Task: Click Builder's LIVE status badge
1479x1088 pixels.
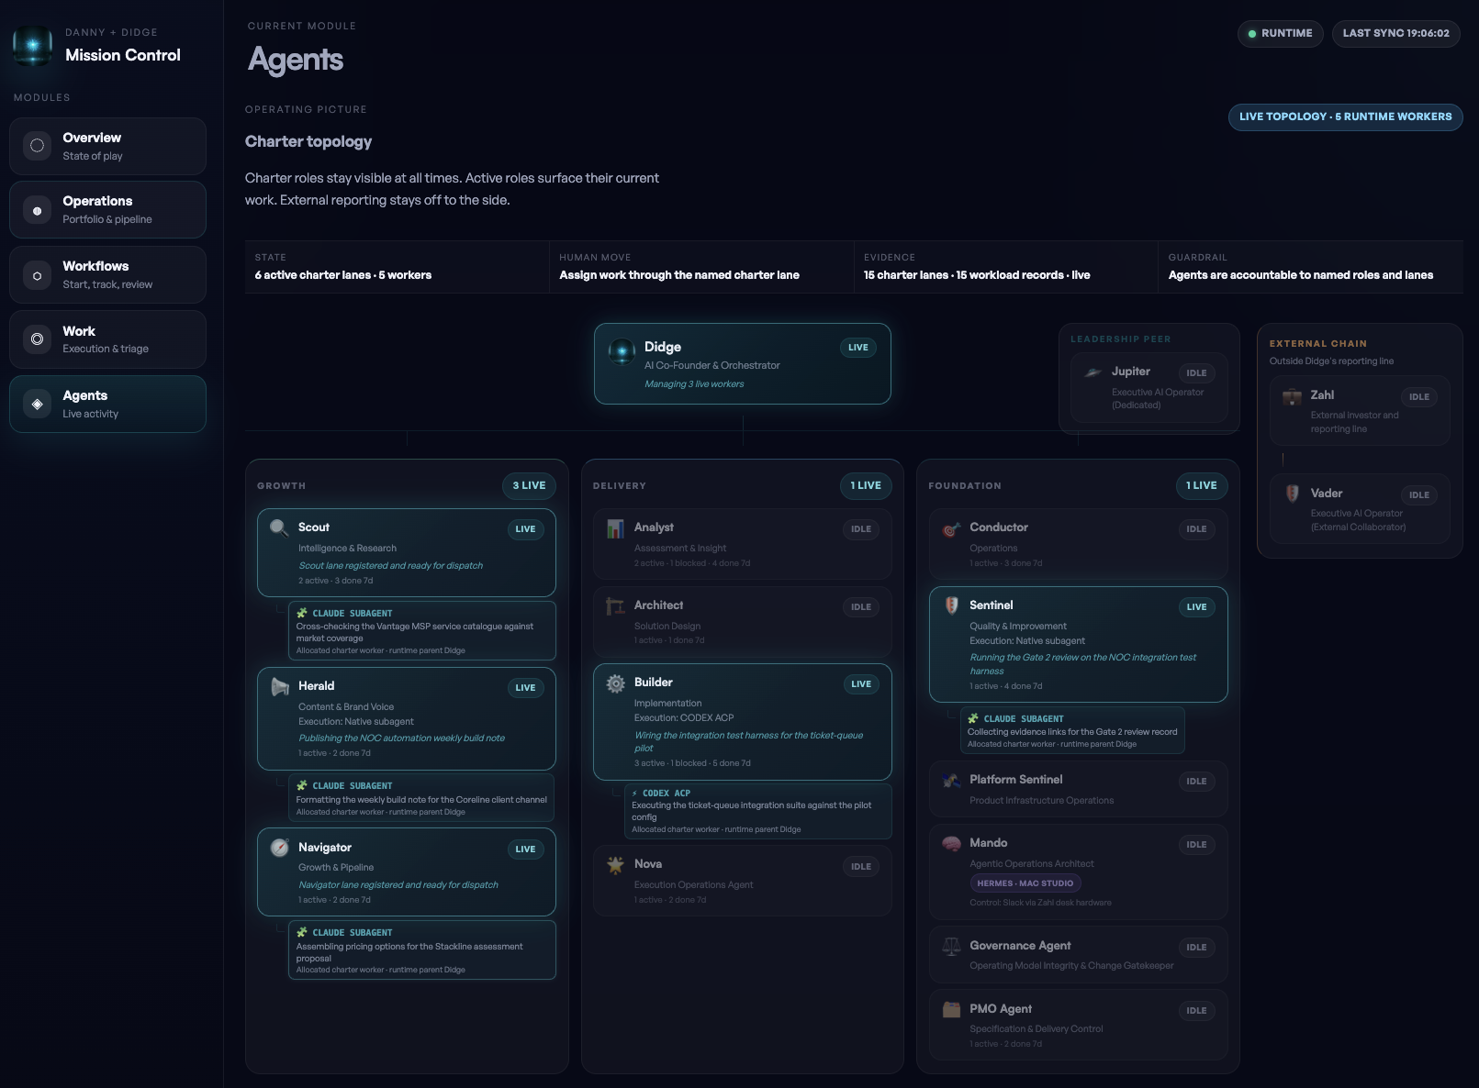Action: point(860,684)
